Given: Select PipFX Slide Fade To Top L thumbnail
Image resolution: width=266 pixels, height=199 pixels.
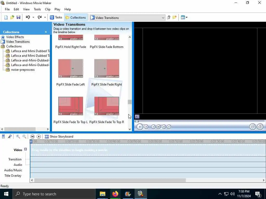Looking at the screenshot, I should coord(71,106).
